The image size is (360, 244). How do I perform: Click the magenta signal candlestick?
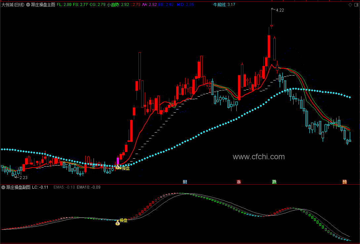(118, 161)
